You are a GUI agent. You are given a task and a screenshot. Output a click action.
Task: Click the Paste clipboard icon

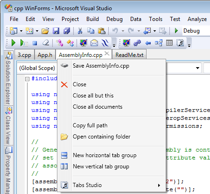click(x=102, y=31)
